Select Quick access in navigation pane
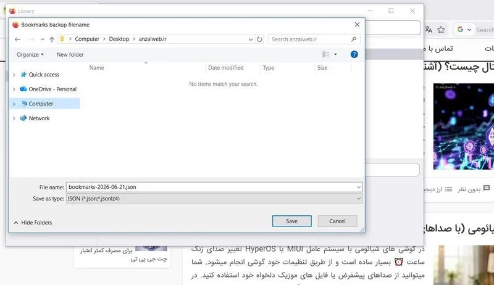 click(44, 75)
